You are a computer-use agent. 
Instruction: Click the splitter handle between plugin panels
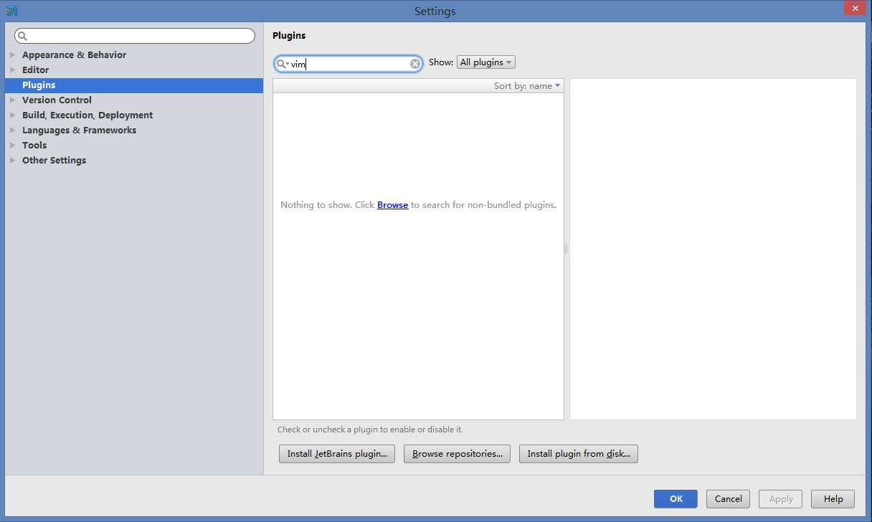[x=567, y=249]
